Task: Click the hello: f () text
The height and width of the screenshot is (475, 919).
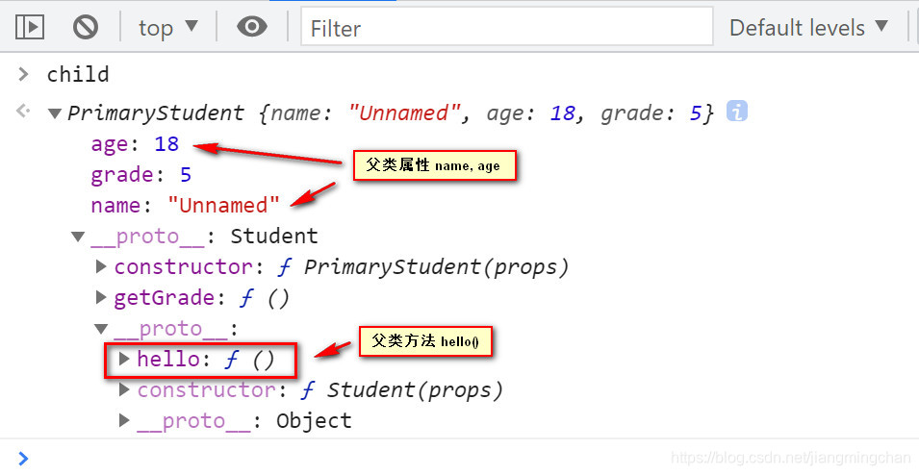Action: [x=206, y=359]
